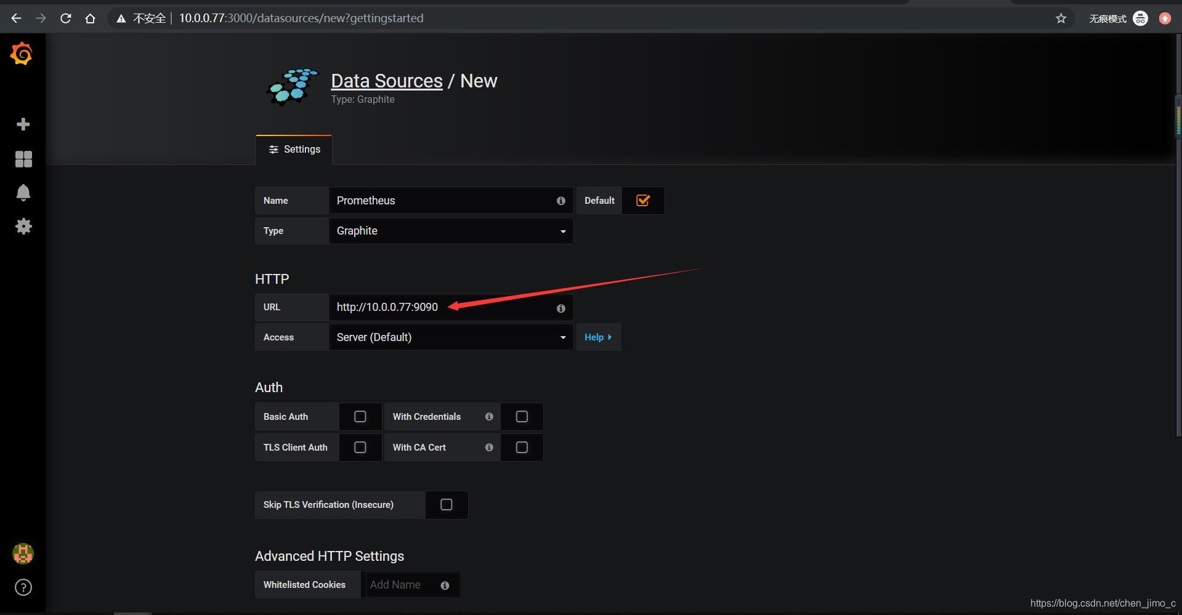Expand the Help section next to Access
The height and width of the screenshot is (615, 1182).
(598, 337)
